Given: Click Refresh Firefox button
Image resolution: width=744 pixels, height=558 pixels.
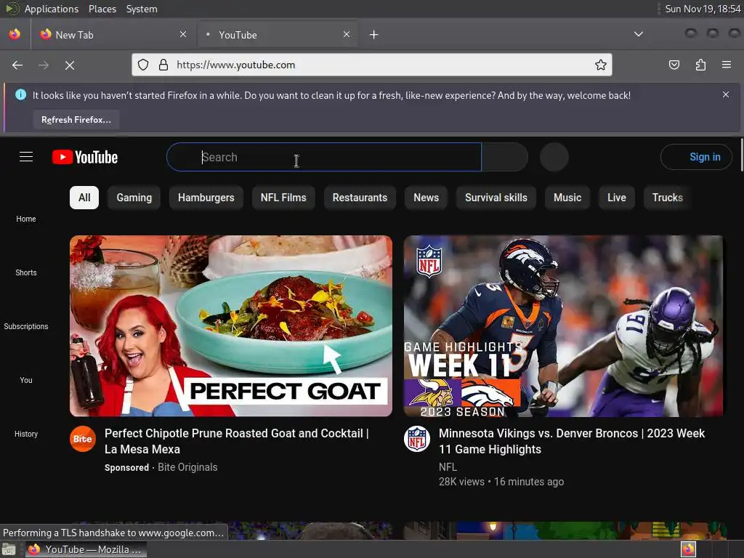Looking at the screenshot, I should coord(76,120).
